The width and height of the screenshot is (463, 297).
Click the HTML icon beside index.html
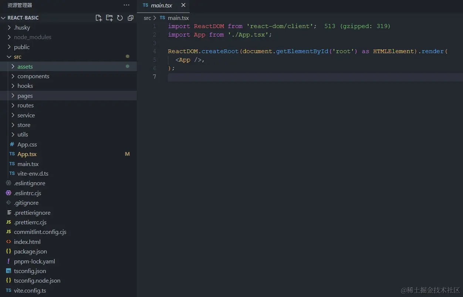[9, 242]
